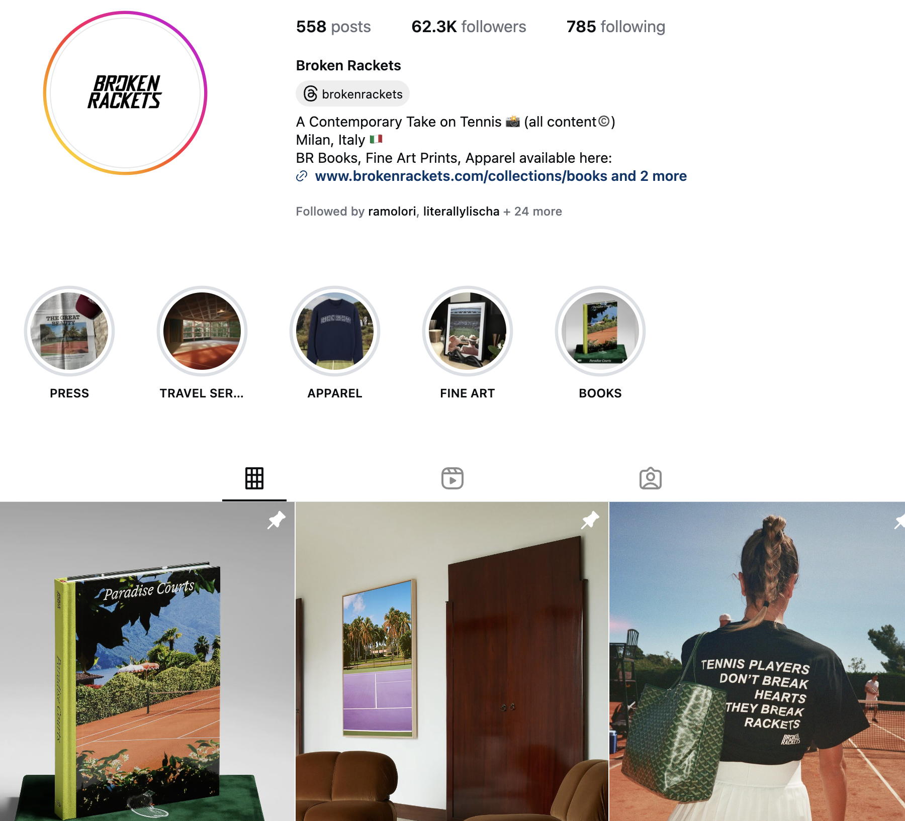Open the Paradise Courts book post

click(x=147, y=661)
